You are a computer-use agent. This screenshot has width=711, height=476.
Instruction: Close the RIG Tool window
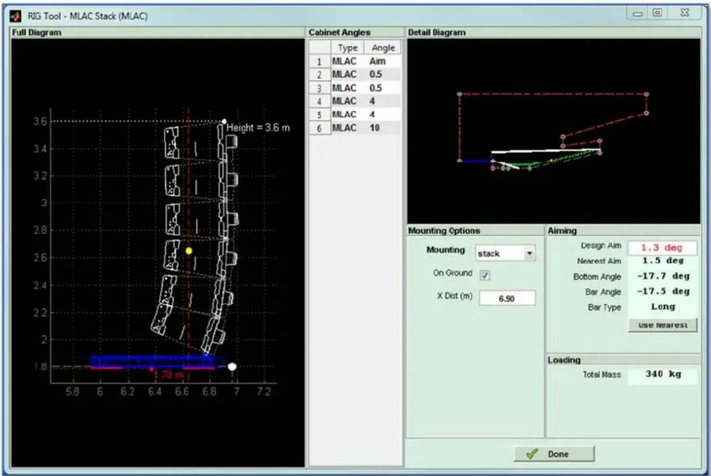click(685, 13)
